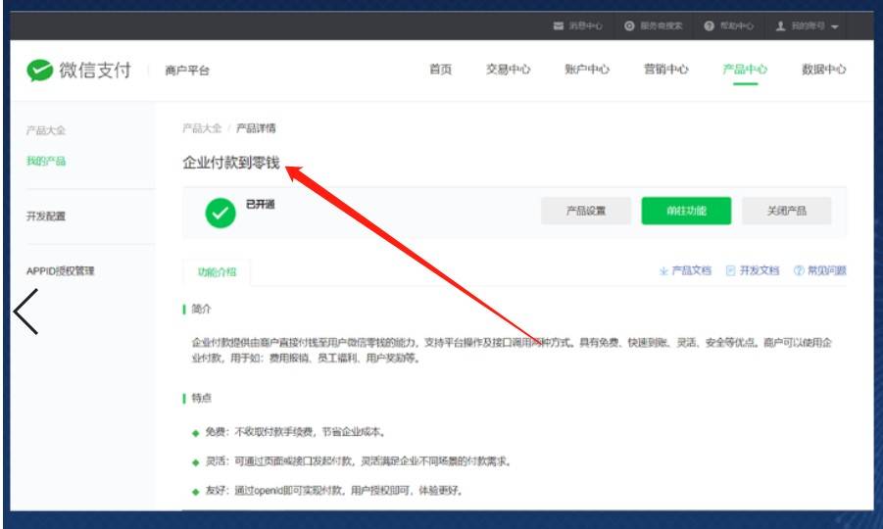
Task: Click the 开发文档 document icon
Action: (730, 270)
